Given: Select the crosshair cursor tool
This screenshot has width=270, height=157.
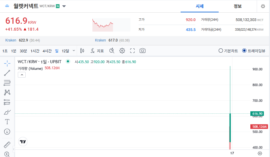Looking at the screenshot, I should (x=7, y=63).
